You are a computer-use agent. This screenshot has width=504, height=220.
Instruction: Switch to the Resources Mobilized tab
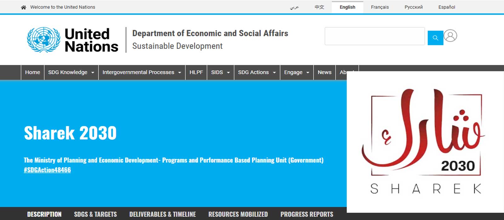[x=238, y=214]
